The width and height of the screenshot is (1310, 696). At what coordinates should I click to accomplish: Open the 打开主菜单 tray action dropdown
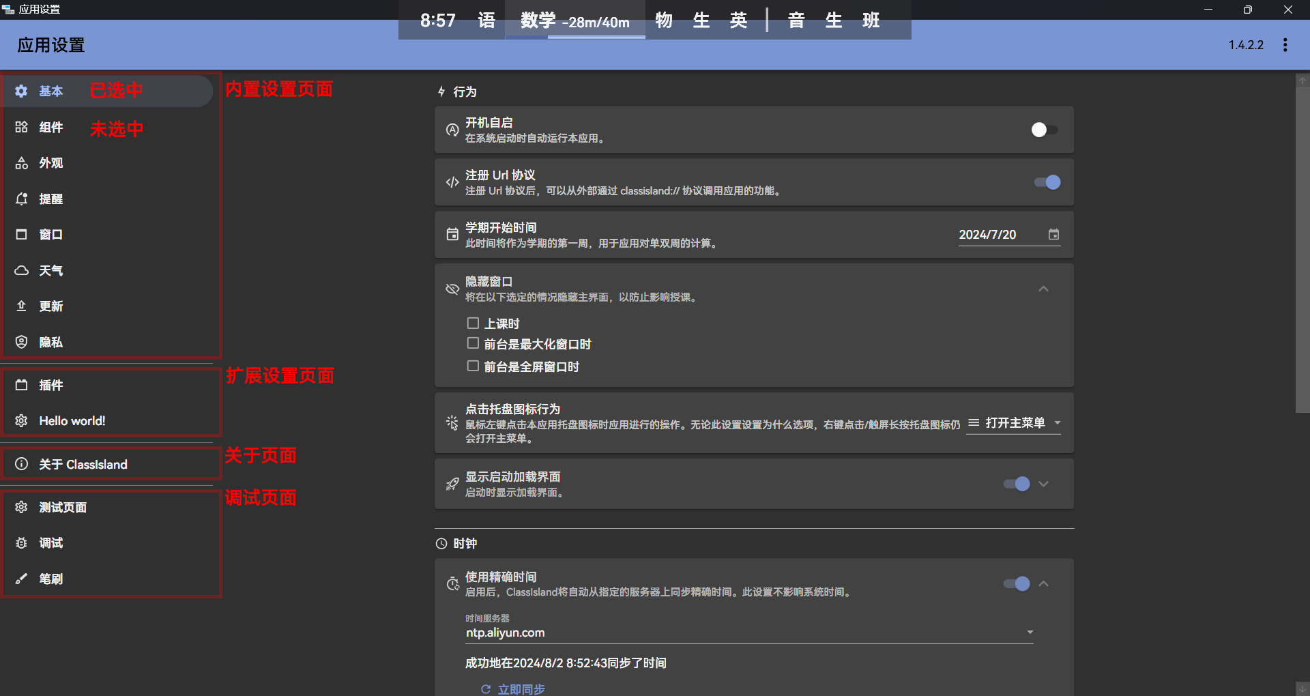[1014, 423]
